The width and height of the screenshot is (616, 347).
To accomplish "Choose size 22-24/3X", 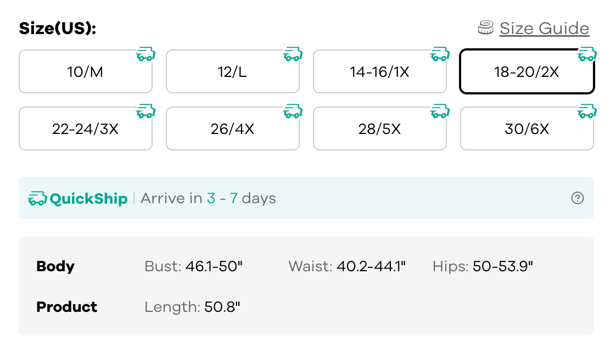I will (x=85, y=129).
